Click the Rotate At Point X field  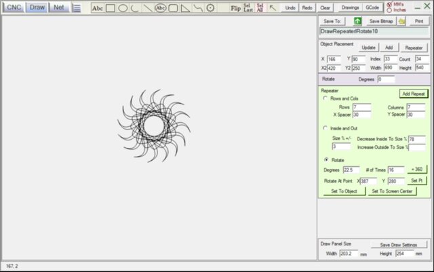pos(368,181)
